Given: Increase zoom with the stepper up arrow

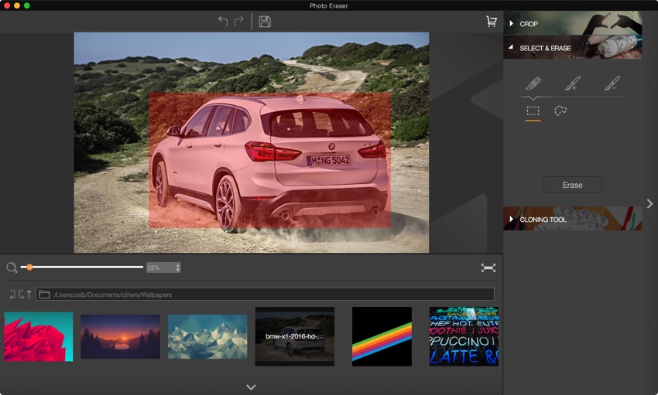Looking at the screenshot, I should pos(178,265).
